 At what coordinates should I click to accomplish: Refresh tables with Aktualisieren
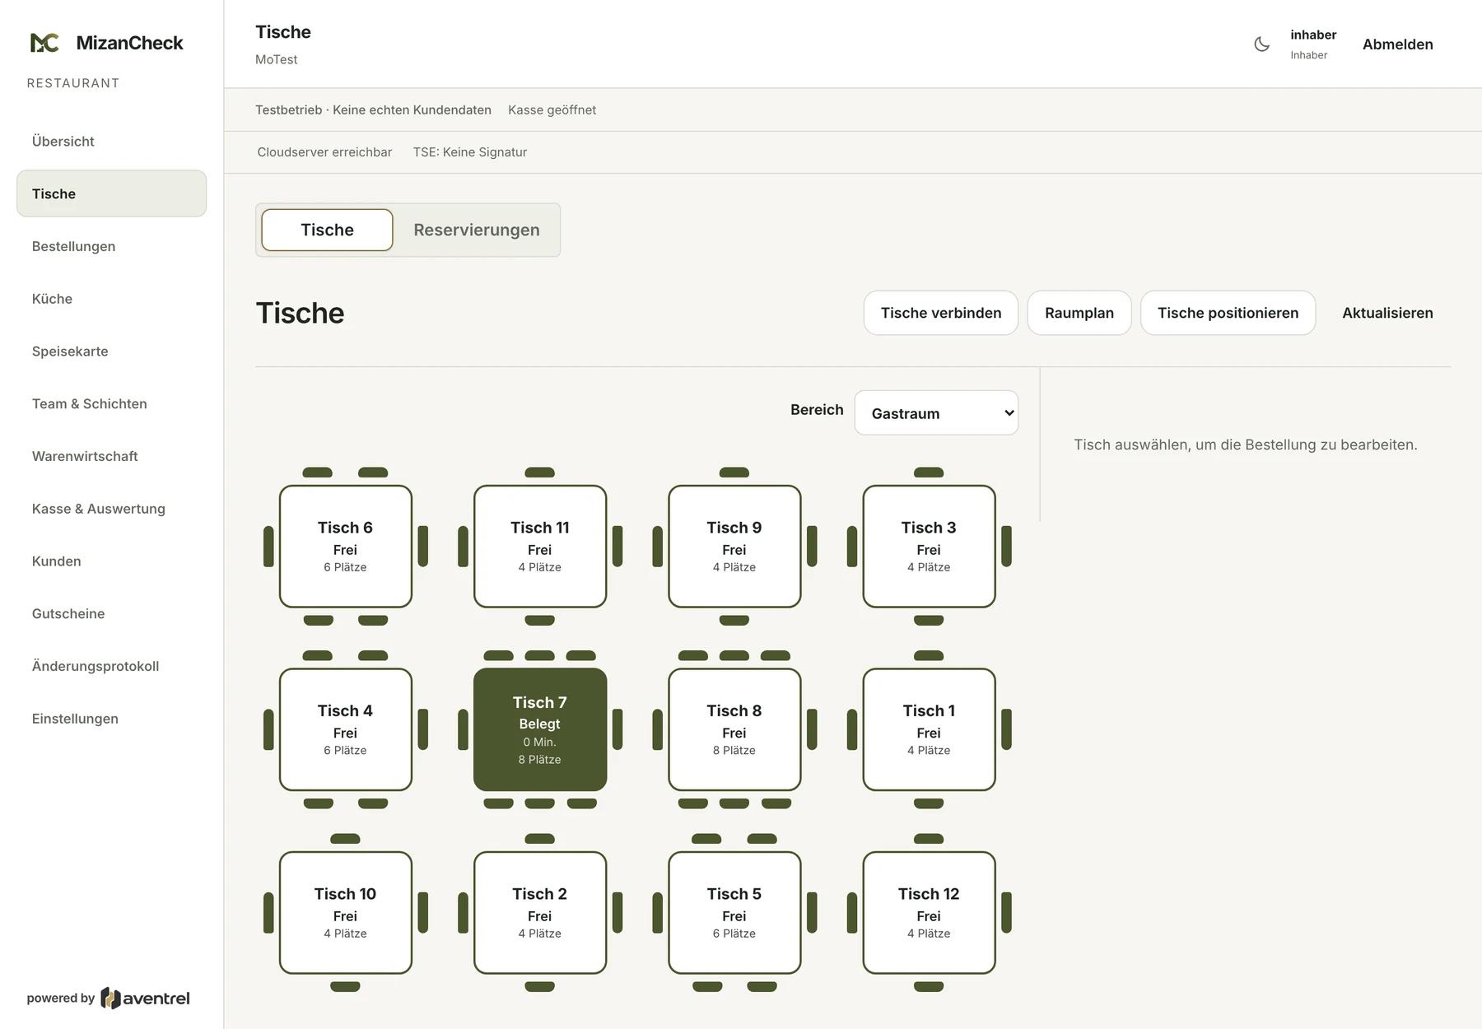click(1387, 313)
